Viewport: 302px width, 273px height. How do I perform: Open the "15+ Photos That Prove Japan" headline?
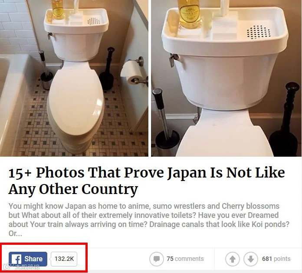point(146,181)
